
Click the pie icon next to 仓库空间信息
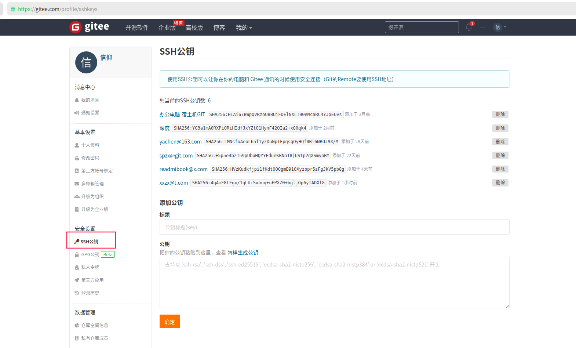point(77,325)
